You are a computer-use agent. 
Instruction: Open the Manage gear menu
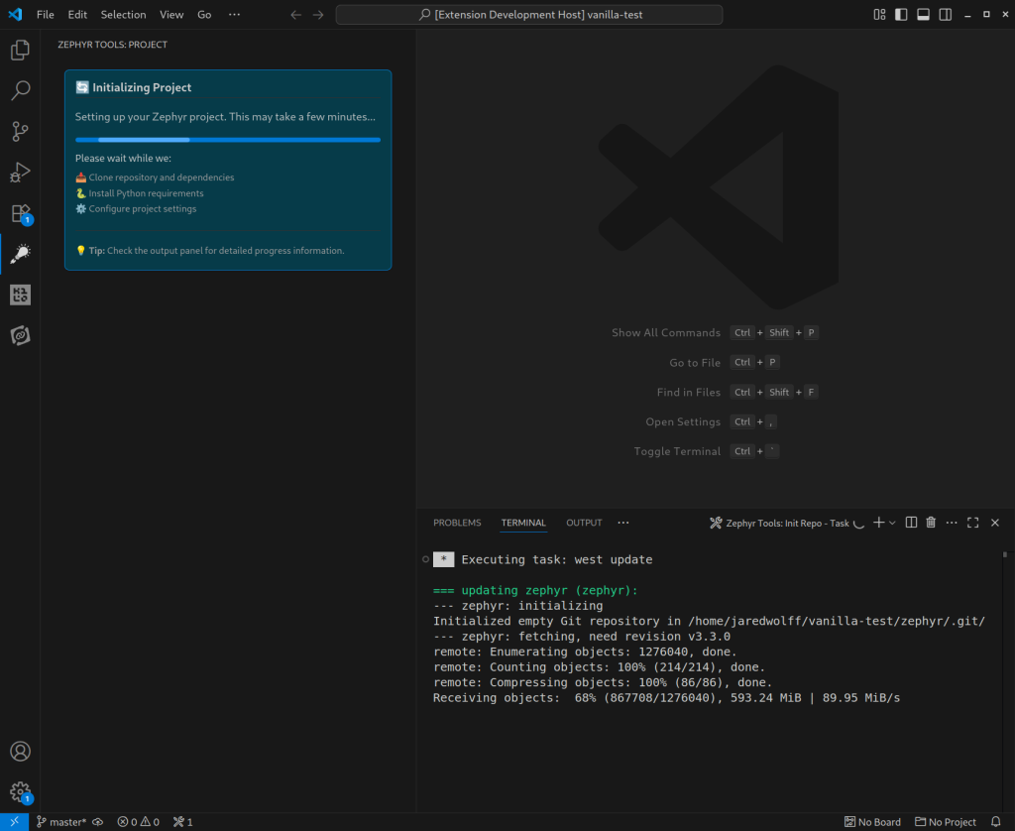point(20,791)
